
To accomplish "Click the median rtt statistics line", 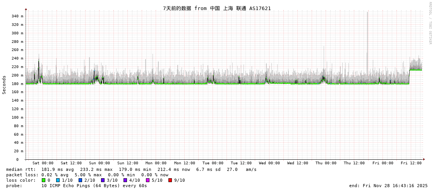I will point(131,169).
